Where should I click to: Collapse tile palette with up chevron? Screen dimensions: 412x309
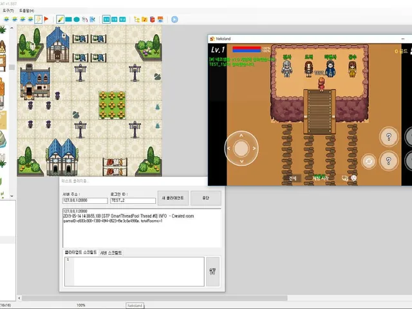coord(12,28)
